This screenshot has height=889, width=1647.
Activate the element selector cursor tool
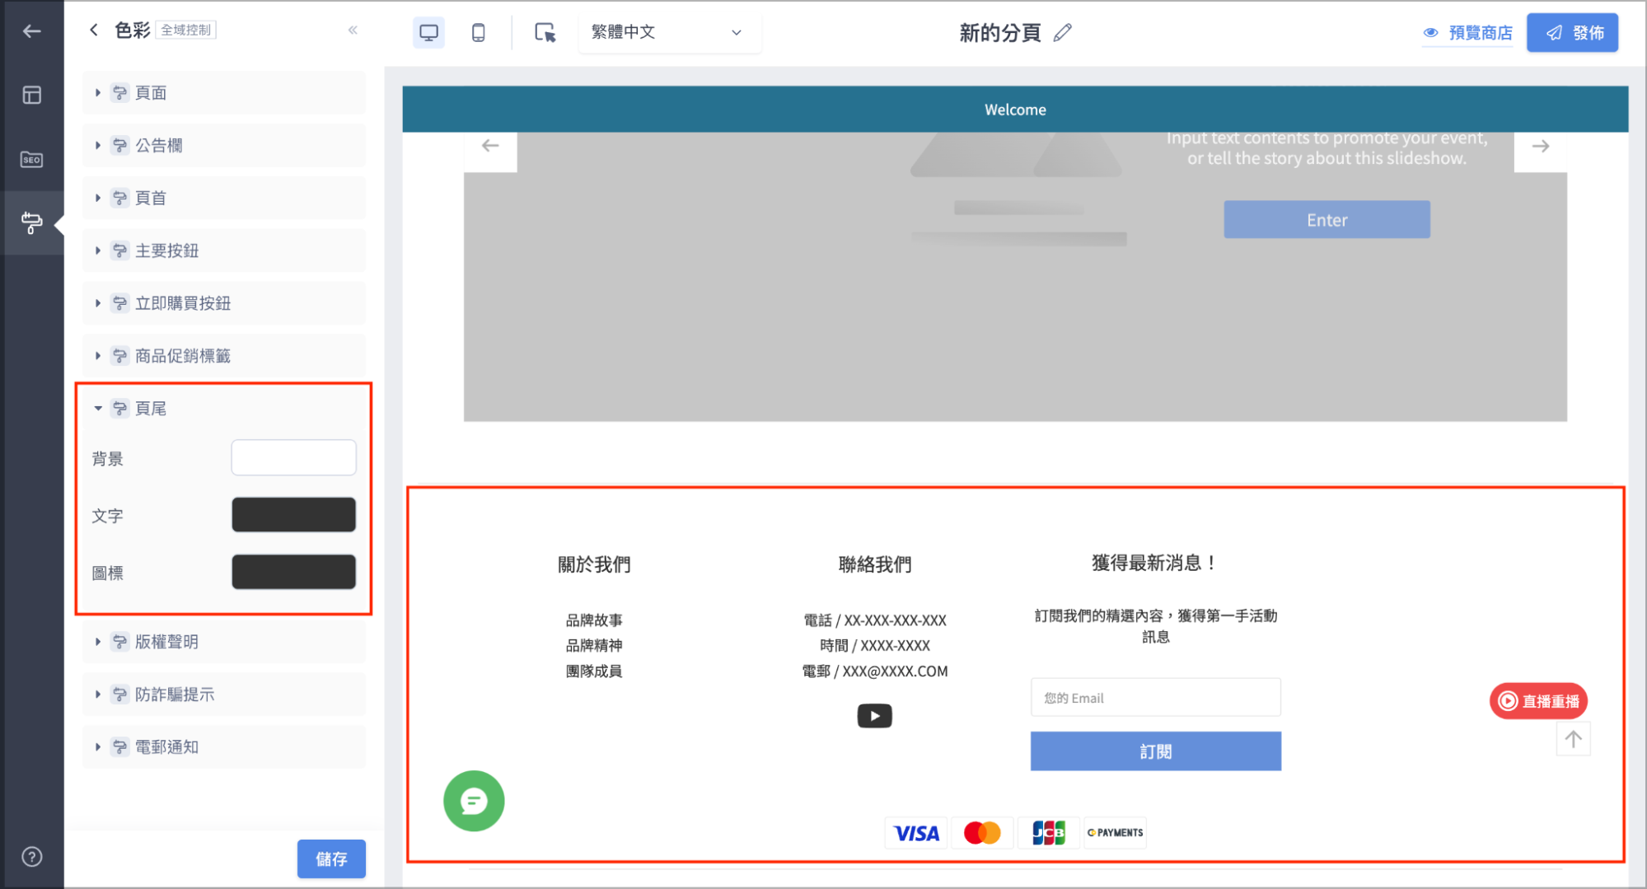545,32
